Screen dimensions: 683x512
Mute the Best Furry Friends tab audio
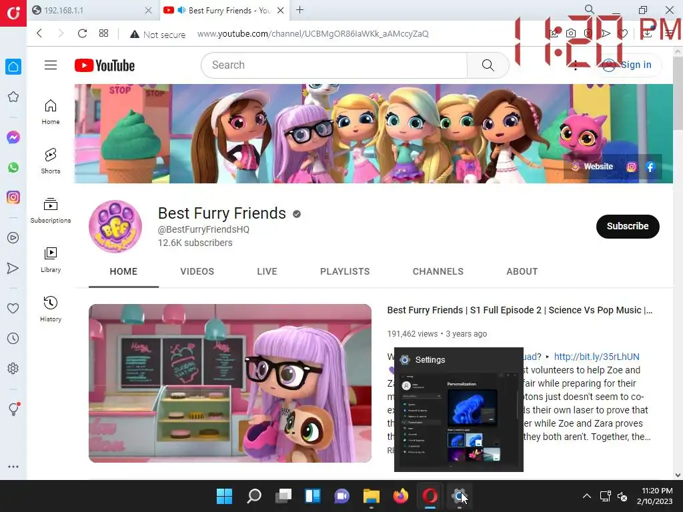point(181,10)
